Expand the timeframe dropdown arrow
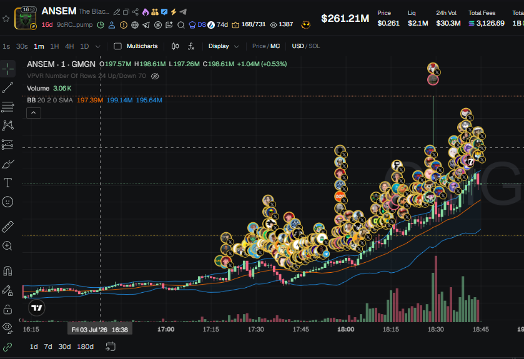Screen dimensions: 524x359 pyautogui.click(x=97, y=46)
